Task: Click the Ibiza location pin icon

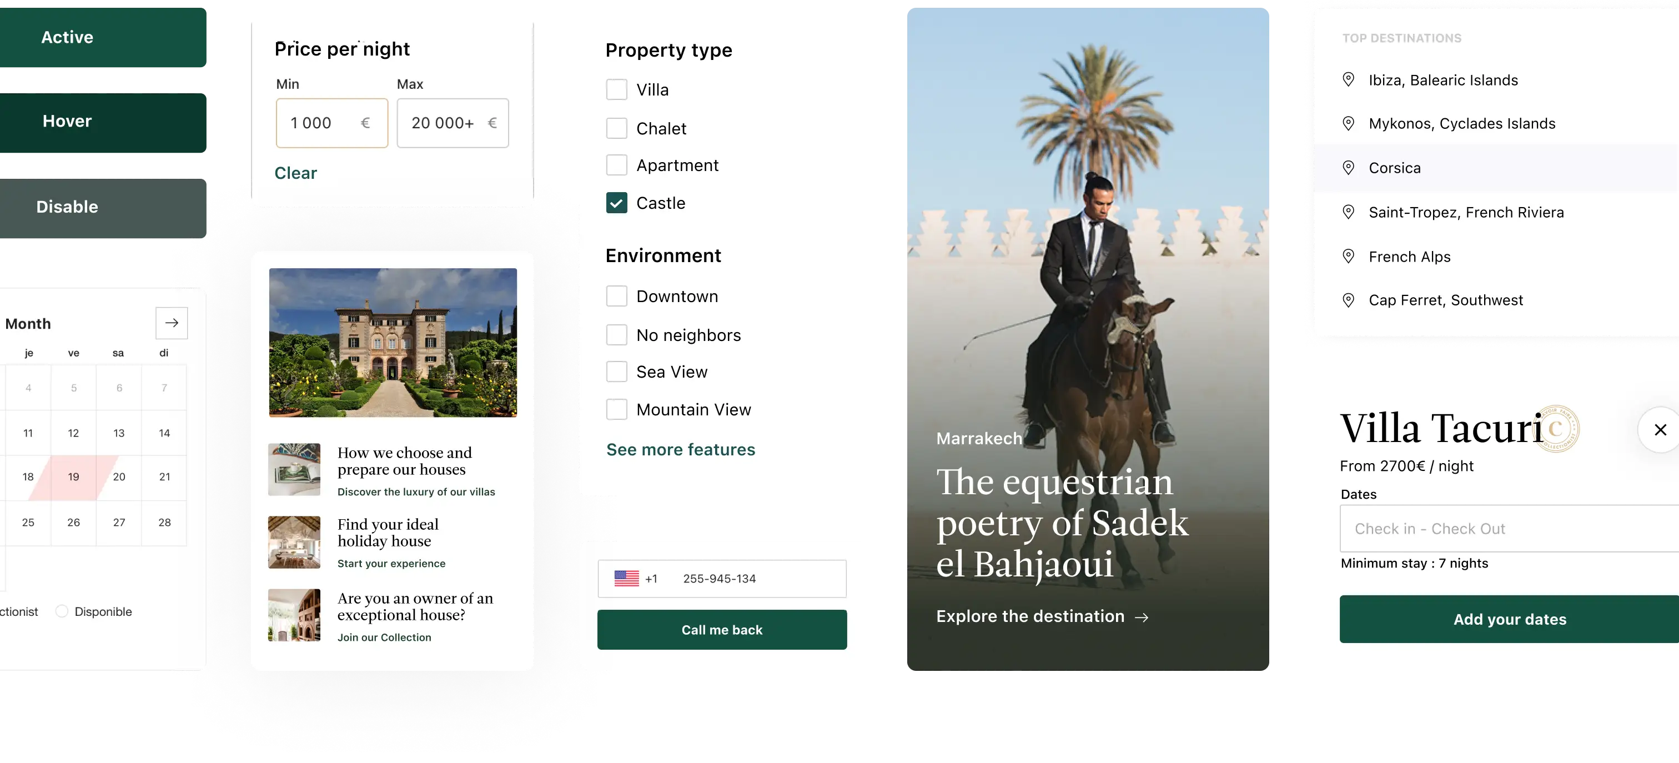Action: 1349,79
